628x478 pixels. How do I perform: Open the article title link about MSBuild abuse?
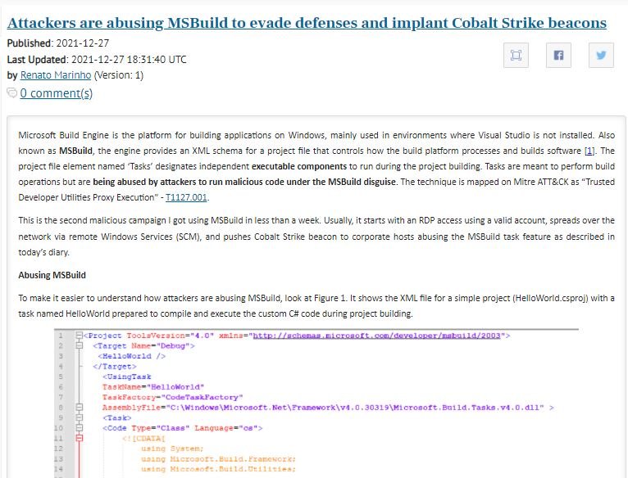pos(307,23)
